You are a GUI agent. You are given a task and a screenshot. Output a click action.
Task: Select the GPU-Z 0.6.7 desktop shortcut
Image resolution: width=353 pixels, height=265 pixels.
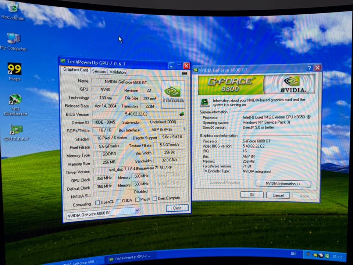click(16, 132)
